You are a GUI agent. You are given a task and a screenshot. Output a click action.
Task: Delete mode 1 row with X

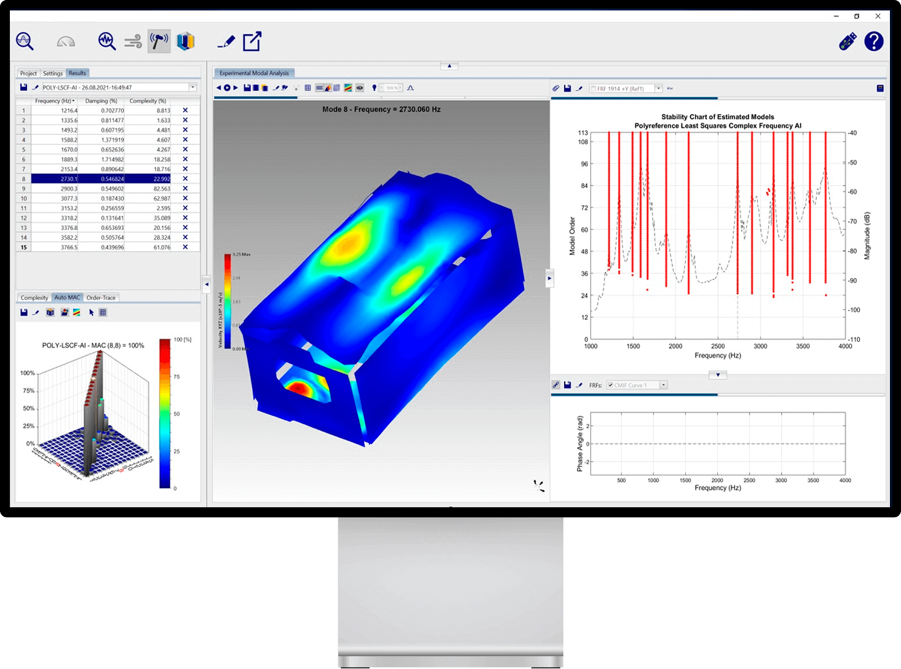click(185, 111)
